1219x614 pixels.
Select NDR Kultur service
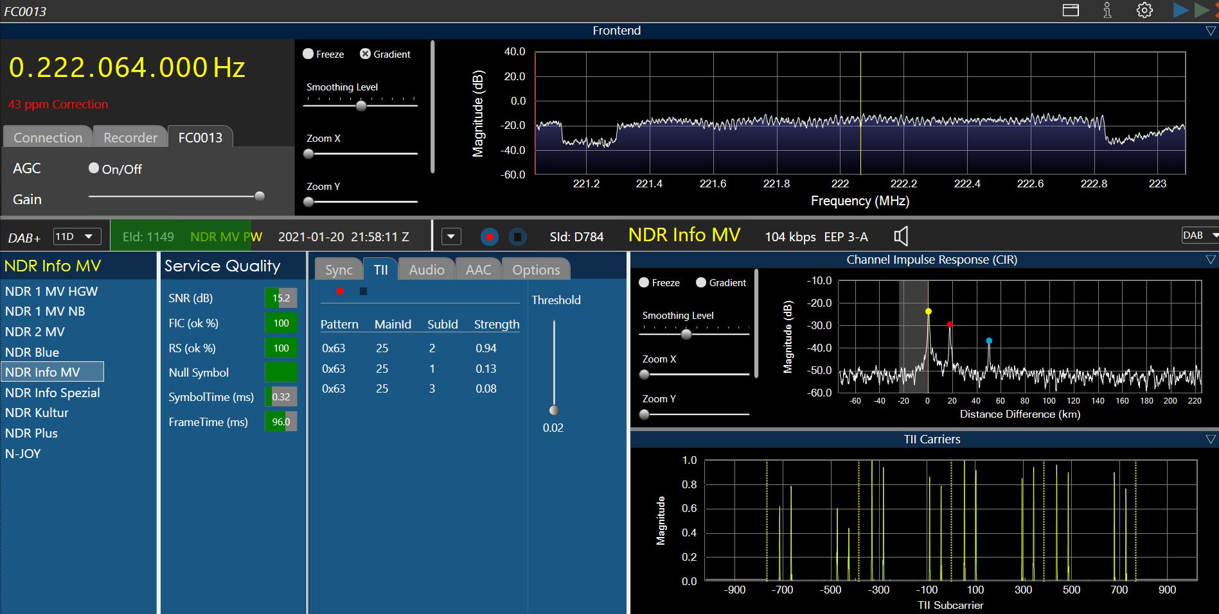[x=37, y=413]
